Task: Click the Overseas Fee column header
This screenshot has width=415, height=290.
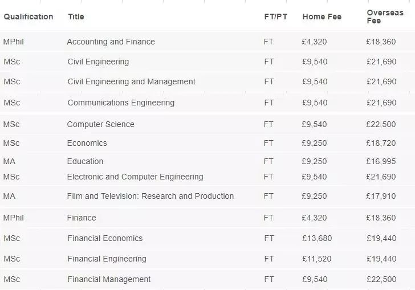Action: (x=385, y=17)
